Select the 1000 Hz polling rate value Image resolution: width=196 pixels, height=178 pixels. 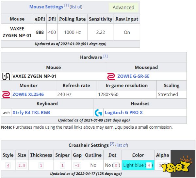73,32
